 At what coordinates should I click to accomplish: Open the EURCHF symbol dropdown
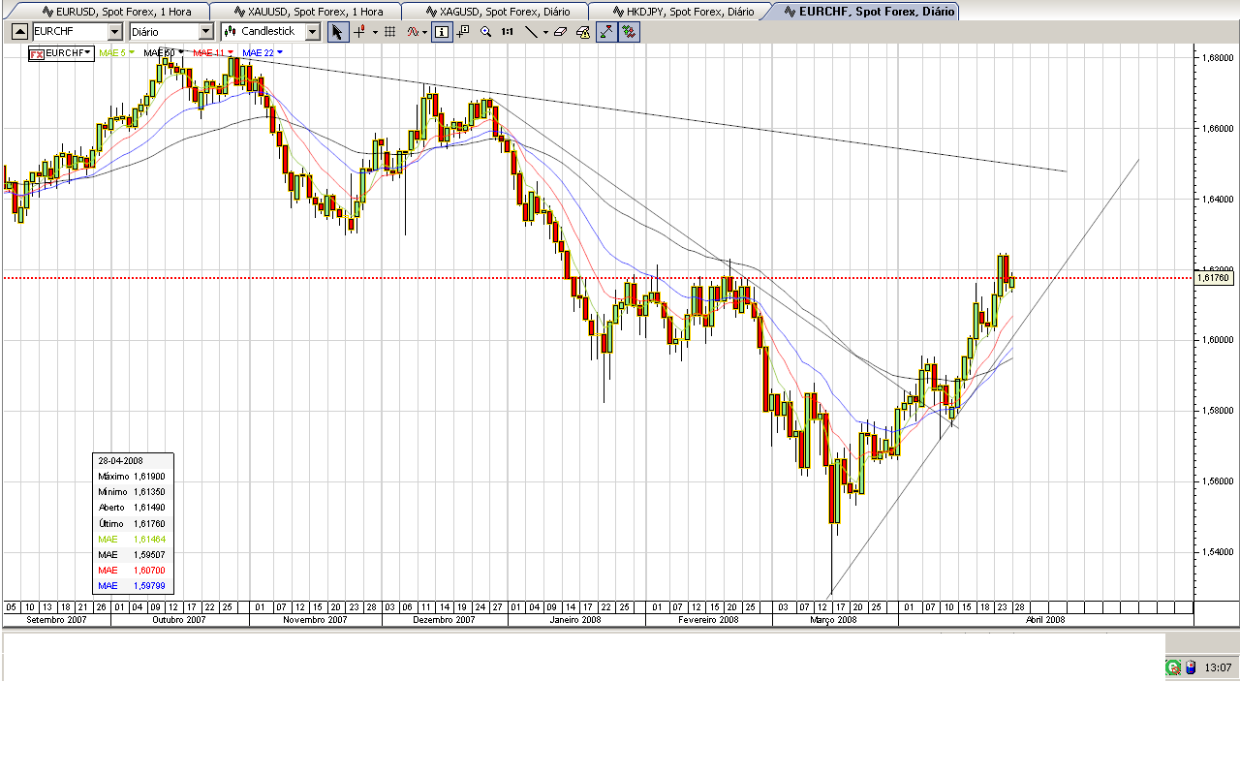[114, 32]
